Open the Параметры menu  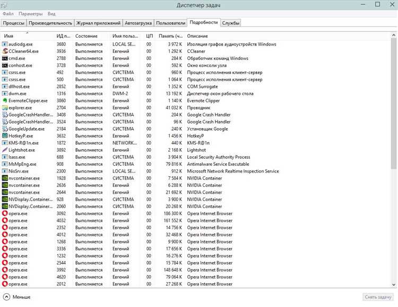pos(31,14)
